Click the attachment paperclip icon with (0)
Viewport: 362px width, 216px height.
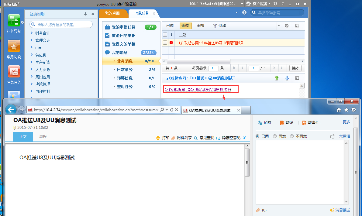pos(258,210)
